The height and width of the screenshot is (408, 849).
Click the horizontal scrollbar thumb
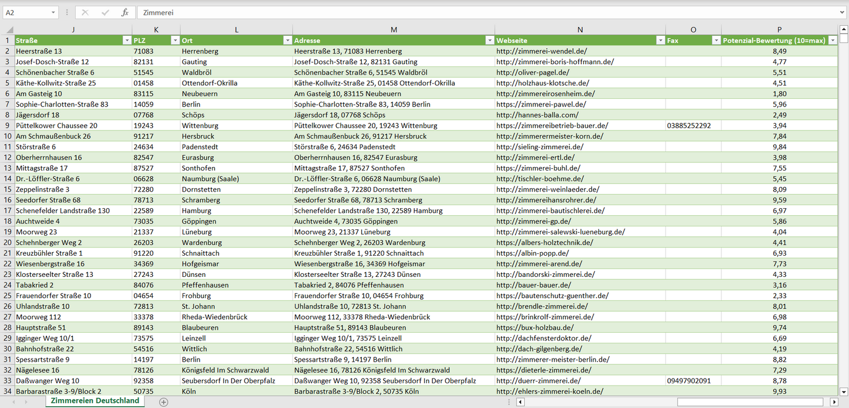coord(752,402)
